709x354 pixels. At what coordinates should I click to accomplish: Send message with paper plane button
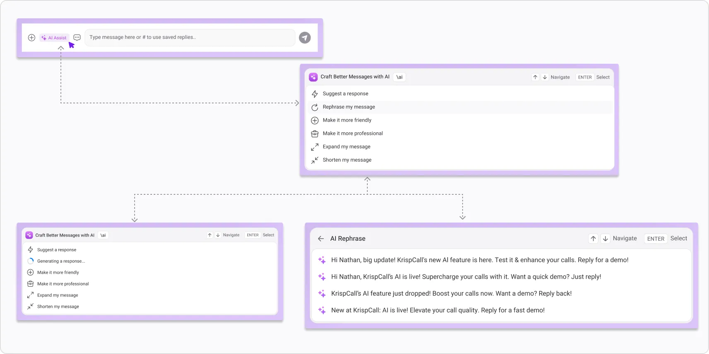tap(305, 38)
